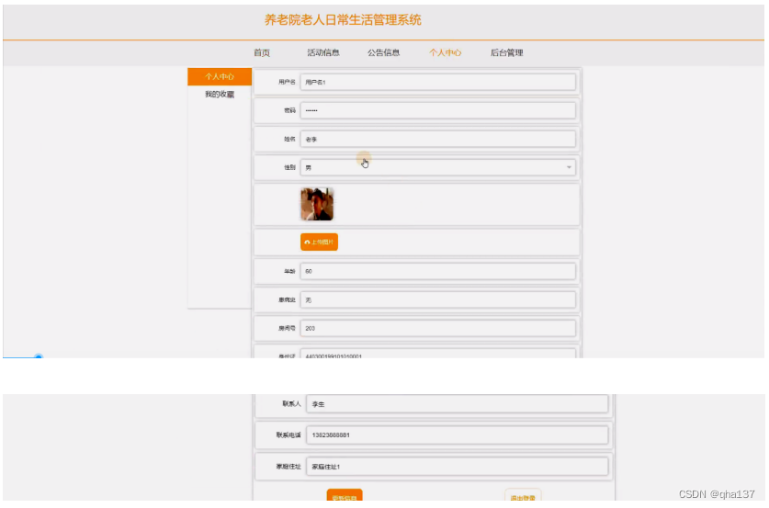Click the 用户名 input field

point(437,82)
